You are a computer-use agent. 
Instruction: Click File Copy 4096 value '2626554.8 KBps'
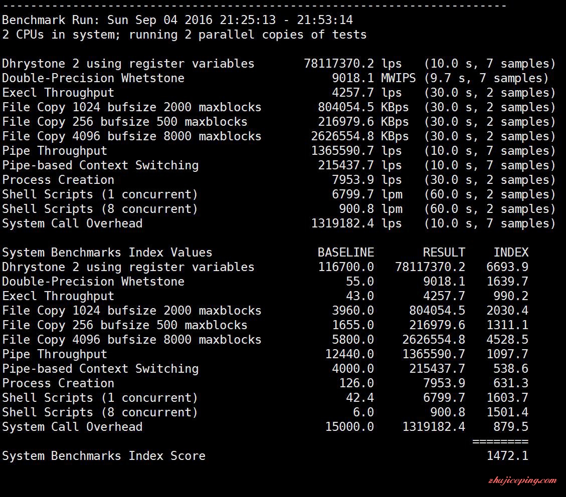360,136
